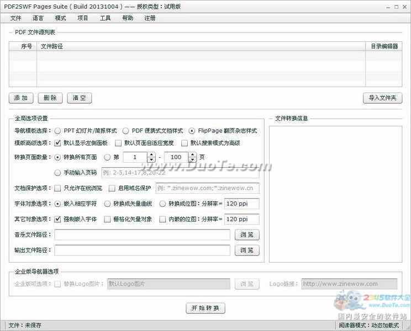
Task: Select PDF 便携式文档样式 template
Action: 125,131
